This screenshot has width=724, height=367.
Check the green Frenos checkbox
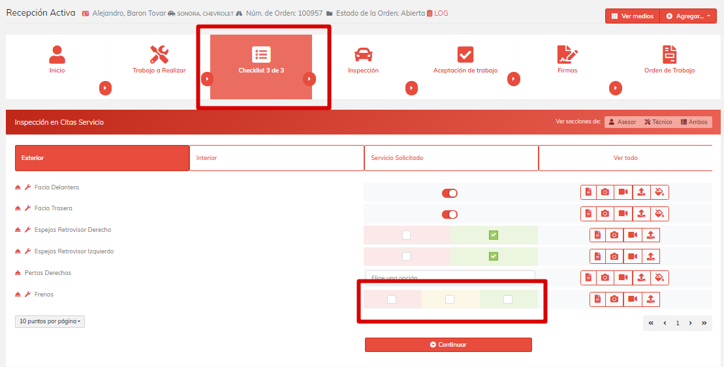(508, 299)
